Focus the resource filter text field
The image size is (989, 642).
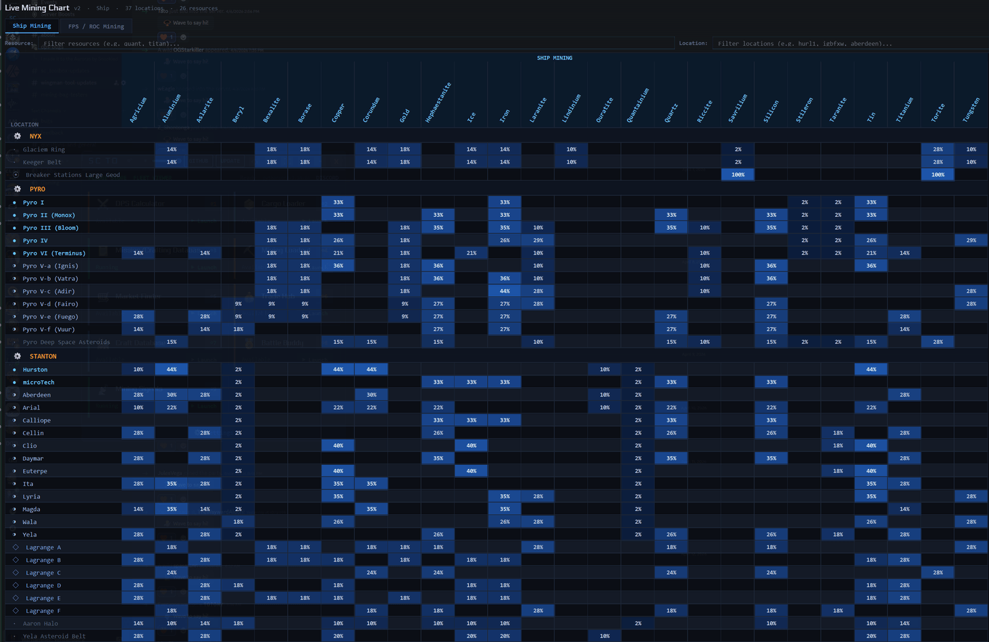355,43
